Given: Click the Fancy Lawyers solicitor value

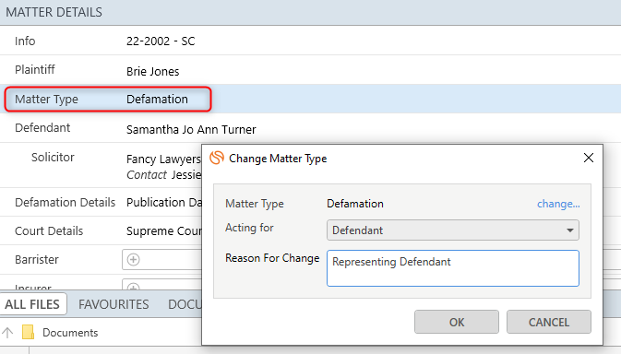Looking at the screenshot, I should click(163, 159).
